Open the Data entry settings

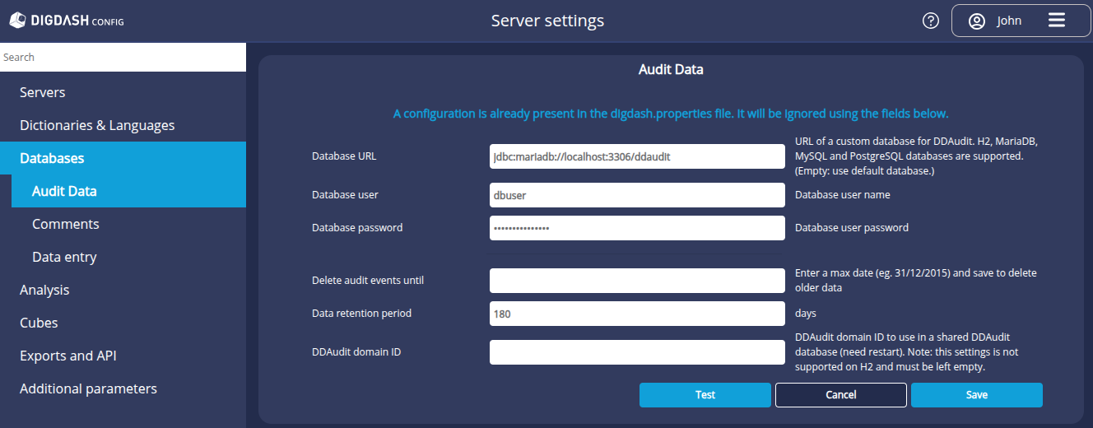pyautogui.click(x=64, y=257)
